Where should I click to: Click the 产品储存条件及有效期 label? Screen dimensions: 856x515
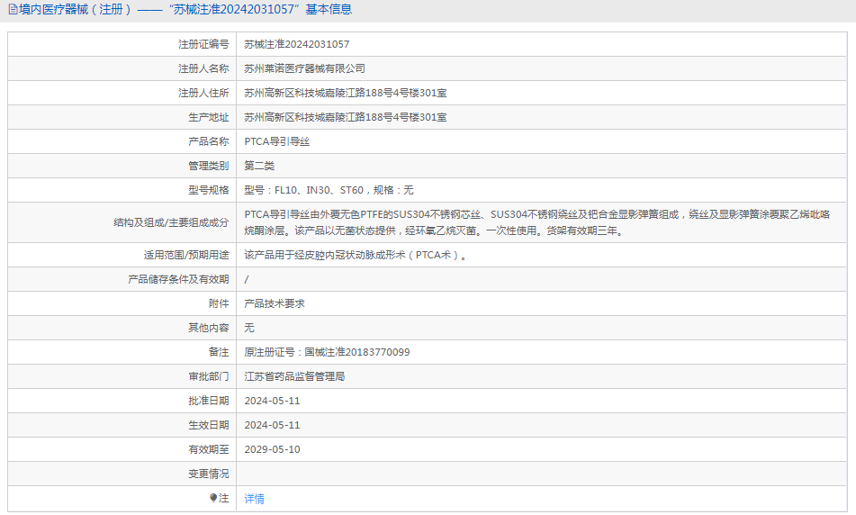[x=178, y=279]
